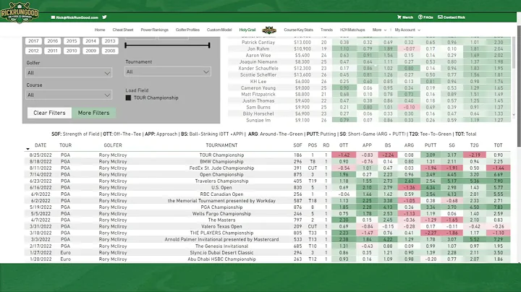Toggle the 2014 year filter
The height and width of the screenshot is (292, 521).
pos(90,41)
